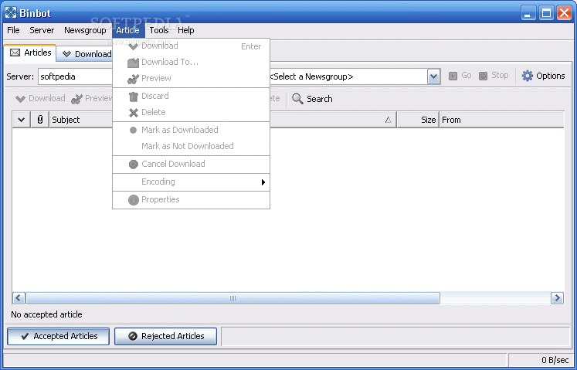Click the Binbot title bar app icon

pyautogui.click(x=11, y=13)
